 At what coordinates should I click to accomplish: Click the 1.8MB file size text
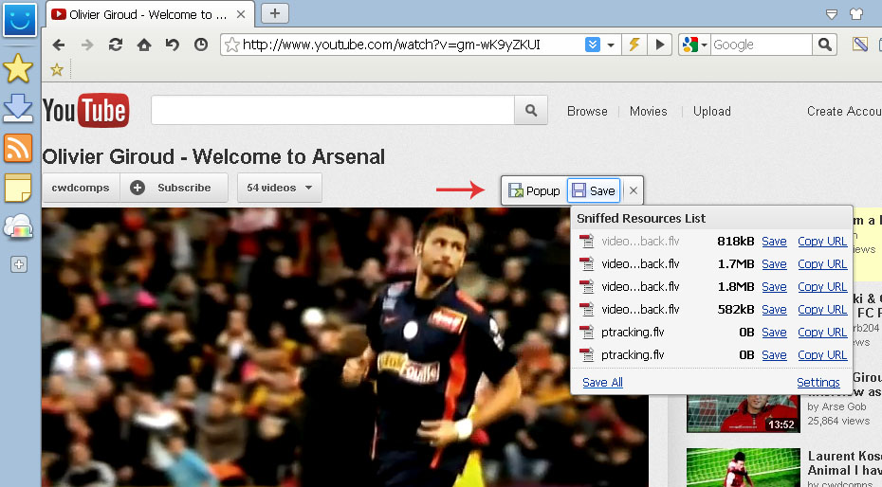point(736,287)
